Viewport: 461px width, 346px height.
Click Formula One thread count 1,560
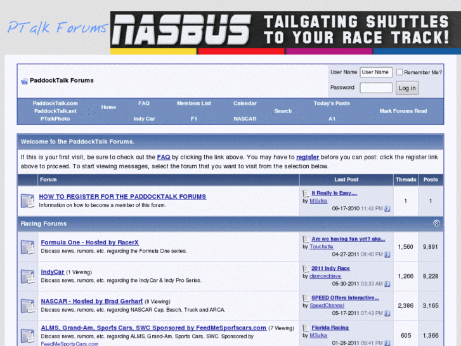[x=405, y=247]
